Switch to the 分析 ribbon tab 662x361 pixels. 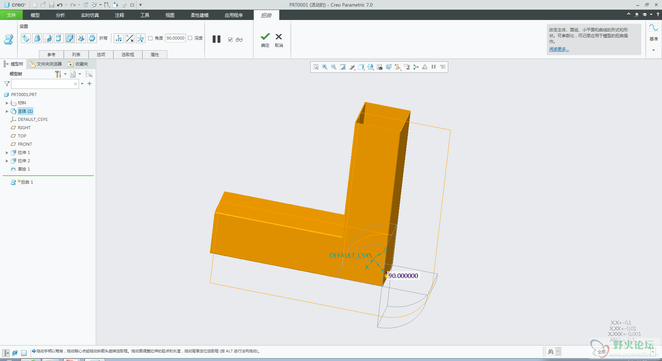60,15
